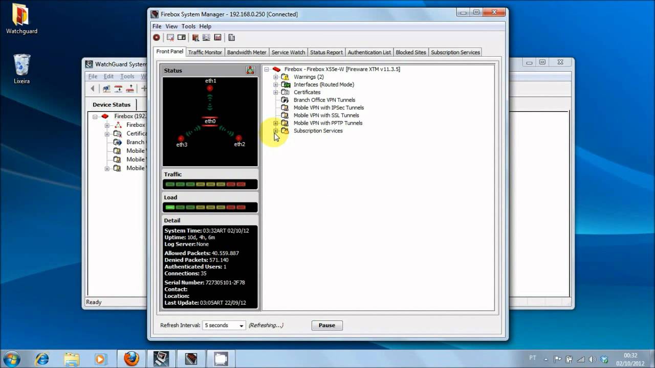Switch to the Subscription Services tab

455,52
